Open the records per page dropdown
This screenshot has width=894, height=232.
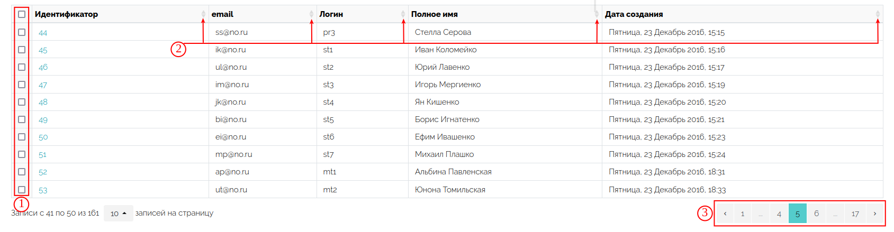coord(119,214)
